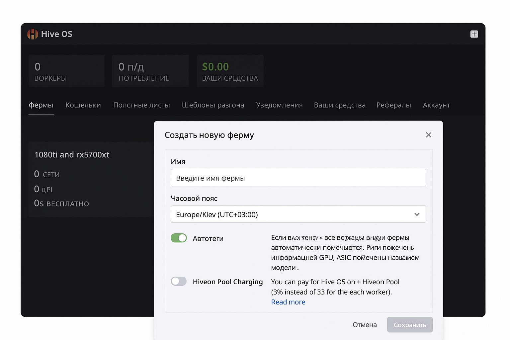
Task: Switch to the Фермы tab
Action: tap(41, 105)
